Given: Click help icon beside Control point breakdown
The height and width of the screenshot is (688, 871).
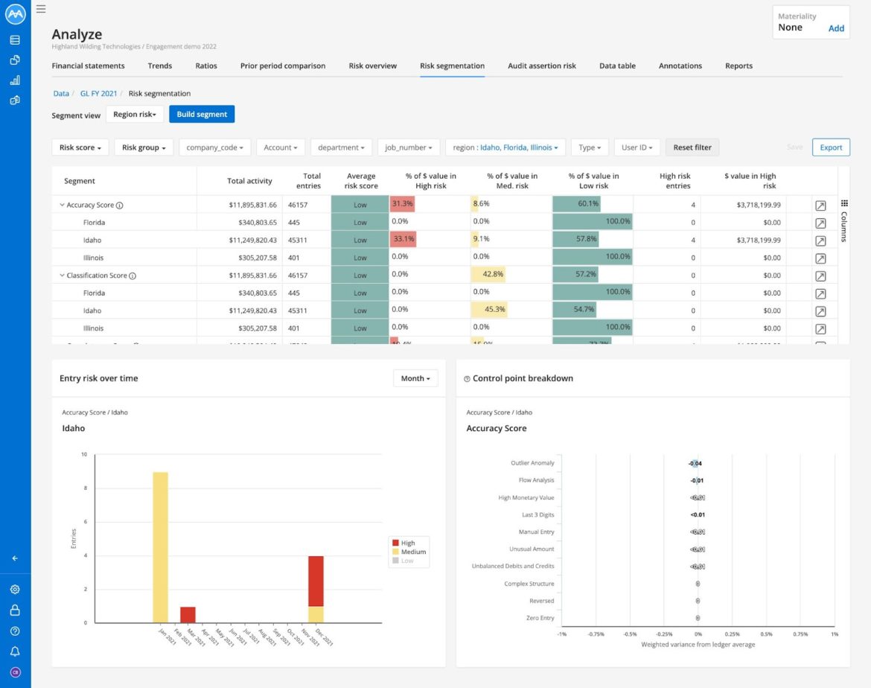Looking at the screenshot, I should coord(467,379).
